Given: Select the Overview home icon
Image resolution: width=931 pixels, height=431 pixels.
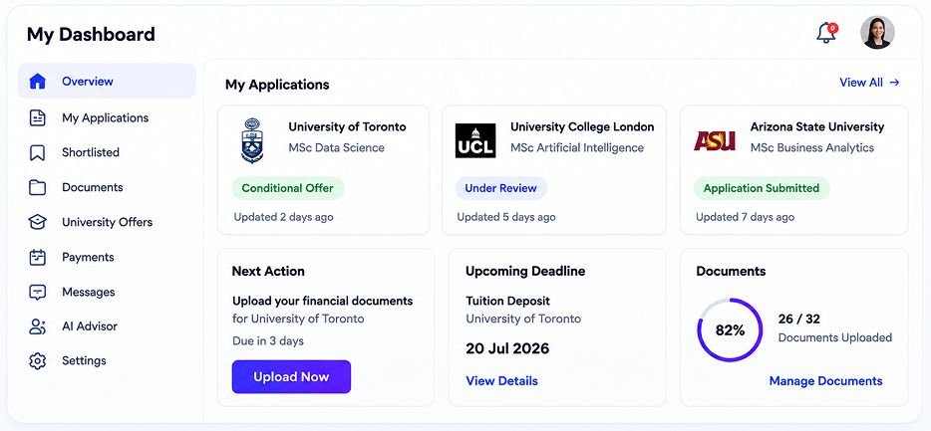Looking at the screenshot, I should [38, 82].
